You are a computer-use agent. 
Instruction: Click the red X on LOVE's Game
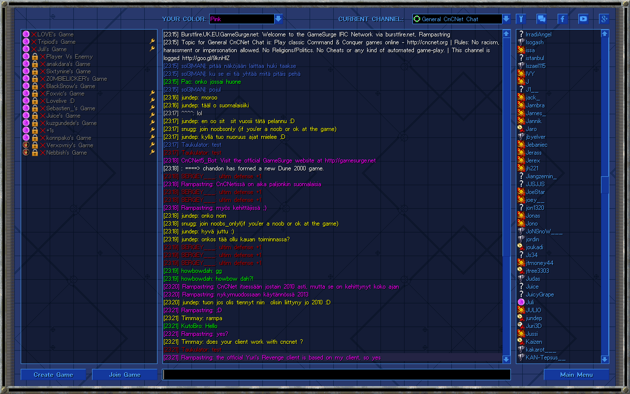[34, 34]
